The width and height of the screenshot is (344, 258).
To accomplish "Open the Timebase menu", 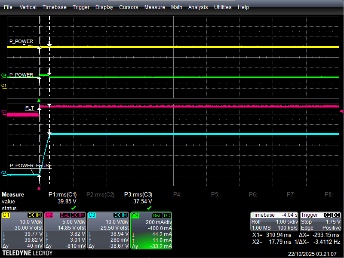I will pos(55,7).
